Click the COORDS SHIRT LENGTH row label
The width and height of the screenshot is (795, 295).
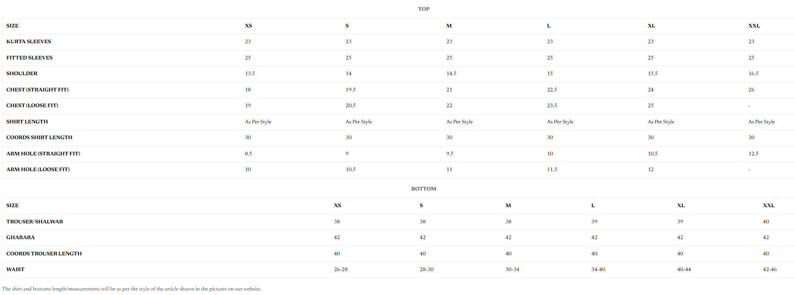click(x=39, y=137)
